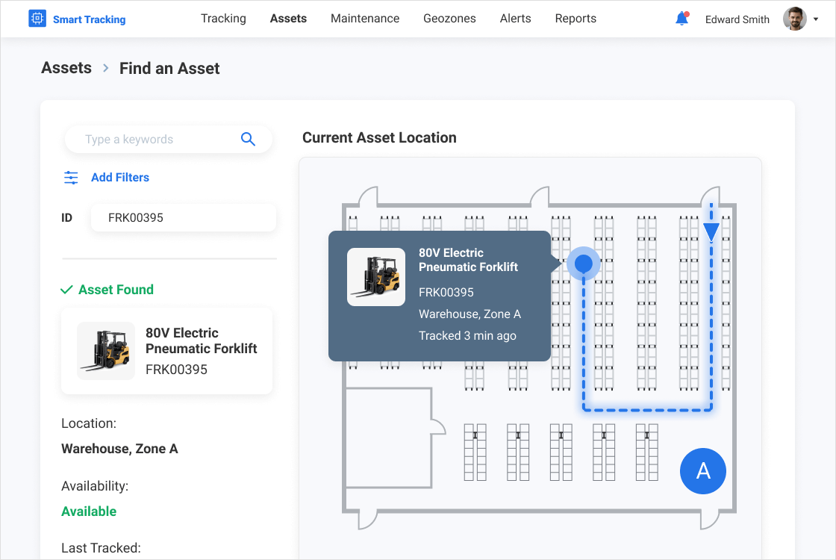Image resolution: width=836 pixels, height=560 pixels.
Task: Click the Assets breadcrumb link
Action: 66,68
